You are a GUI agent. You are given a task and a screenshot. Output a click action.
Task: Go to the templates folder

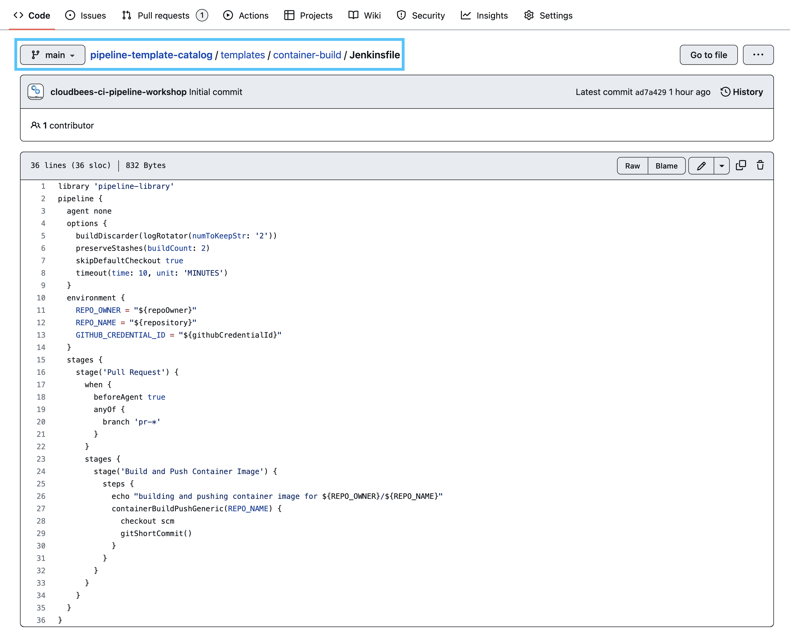[x=243, y=55]
